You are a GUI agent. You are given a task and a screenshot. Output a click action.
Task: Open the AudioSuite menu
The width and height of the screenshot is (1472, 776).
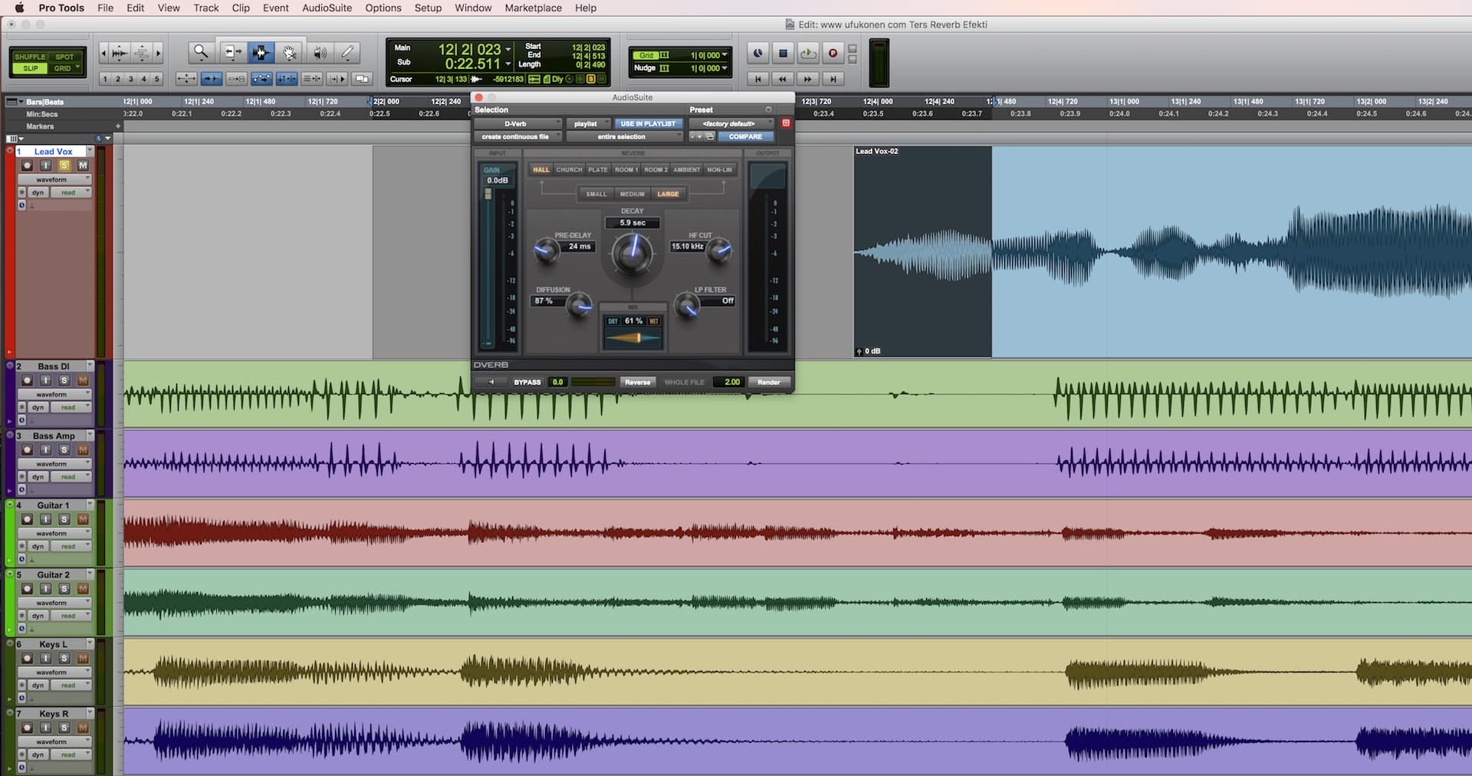click(327, 8)
